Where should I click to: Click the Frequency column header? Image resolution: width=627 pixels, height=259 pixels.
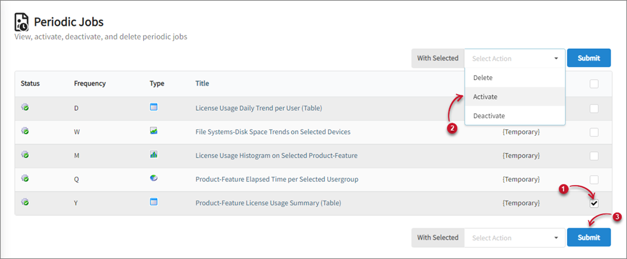tap(89, 83)
